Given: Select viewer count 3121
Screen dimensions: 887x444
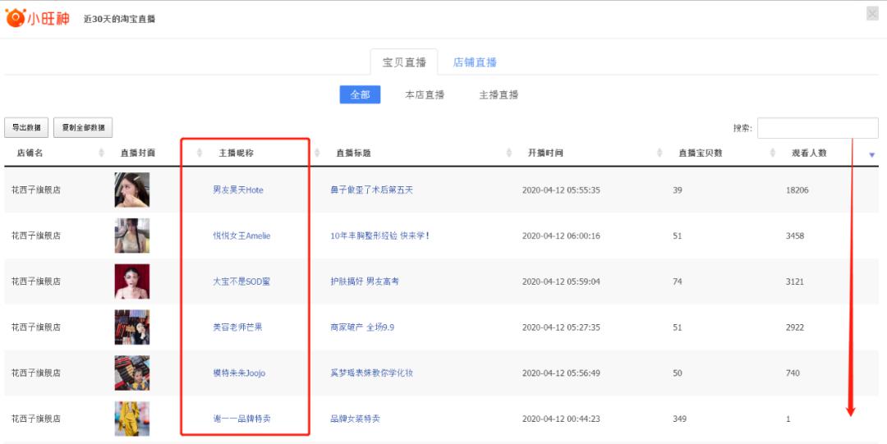Looking at the screenshot, I should click(795, 282).
